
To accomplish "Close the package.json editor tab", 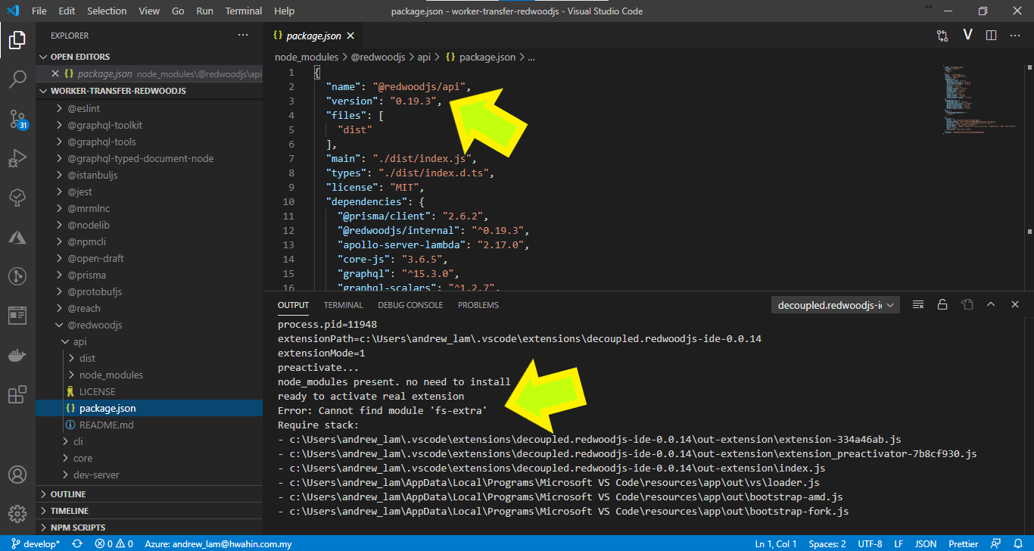I will (350, 36).
